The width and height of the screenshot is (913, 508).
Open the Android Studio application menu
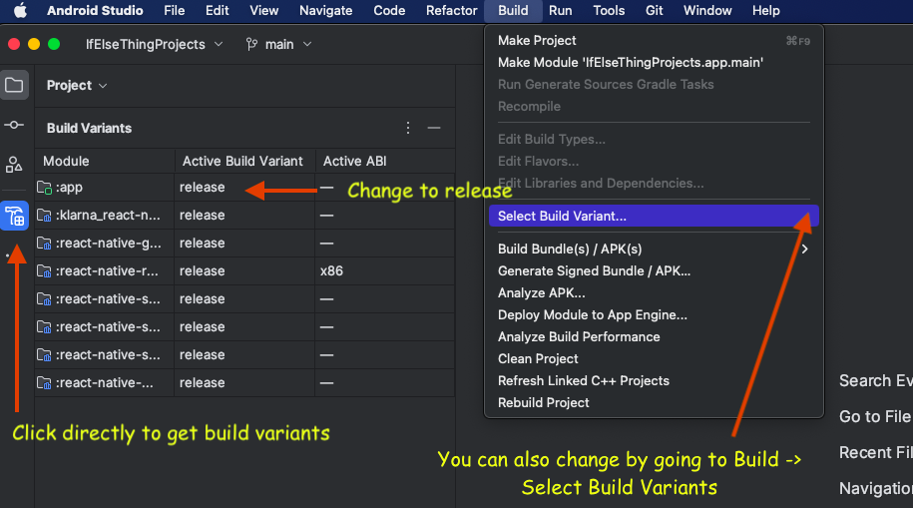point(95,11)
